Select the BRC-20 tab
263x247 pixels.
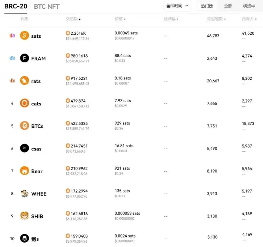coord(16,6)
